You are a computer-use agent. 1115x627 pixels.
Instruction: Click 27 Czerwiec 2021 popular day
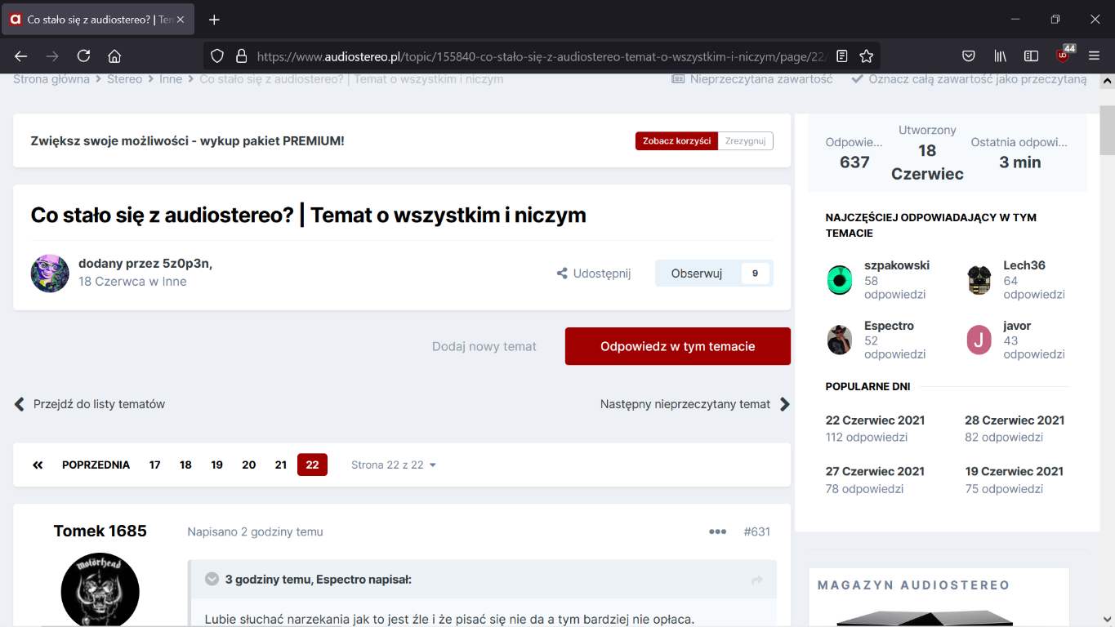875,471
